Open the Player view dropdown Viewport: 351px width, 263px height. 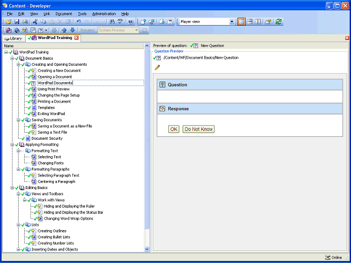click(232, 22)
